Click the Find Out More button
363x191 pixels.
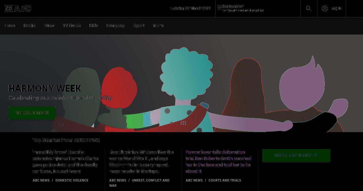32,113
